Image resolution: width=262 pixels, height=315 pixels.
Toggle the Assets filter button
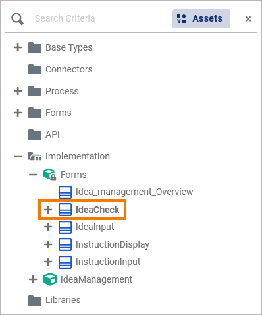point(201,18)
